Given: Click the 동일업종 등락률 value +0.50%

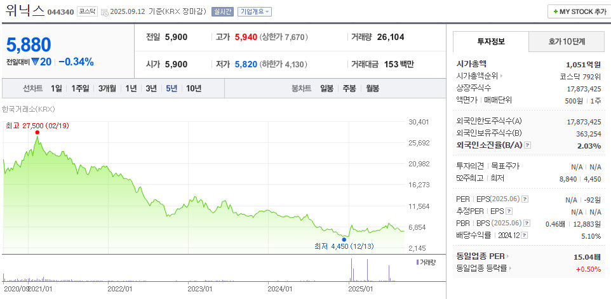Looking at the screenshot, I should click(x=588, y=269).
